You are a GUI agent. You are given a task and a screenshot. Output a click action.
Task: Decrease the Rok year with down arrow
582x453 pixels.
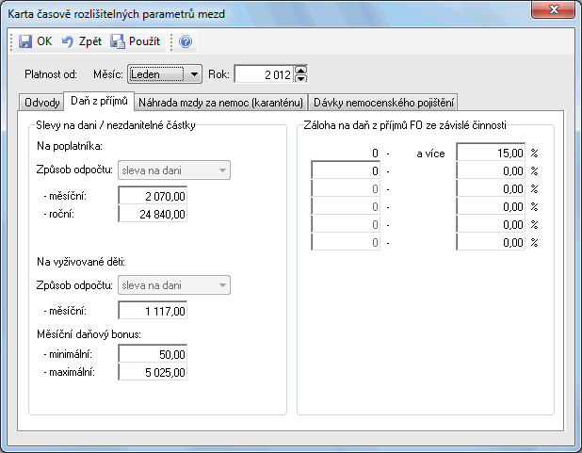301,78
